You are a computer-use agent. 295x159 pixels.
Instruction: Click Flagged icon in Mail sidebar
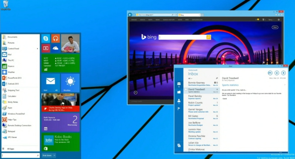point(179,109)
